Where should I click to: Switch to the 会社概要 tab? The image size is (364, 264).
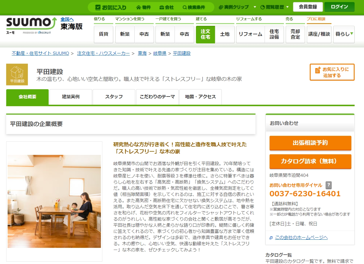click(27, 97)
